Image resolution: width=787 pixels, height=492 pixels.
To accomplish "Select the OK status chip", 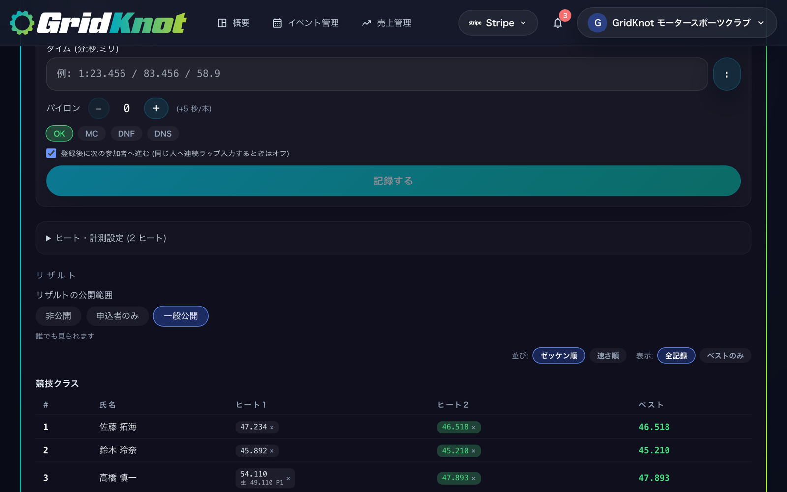I will point(60,134).
